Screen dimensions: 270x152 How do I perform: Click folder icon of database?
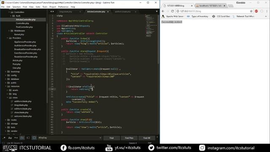(x=8, y=79)
